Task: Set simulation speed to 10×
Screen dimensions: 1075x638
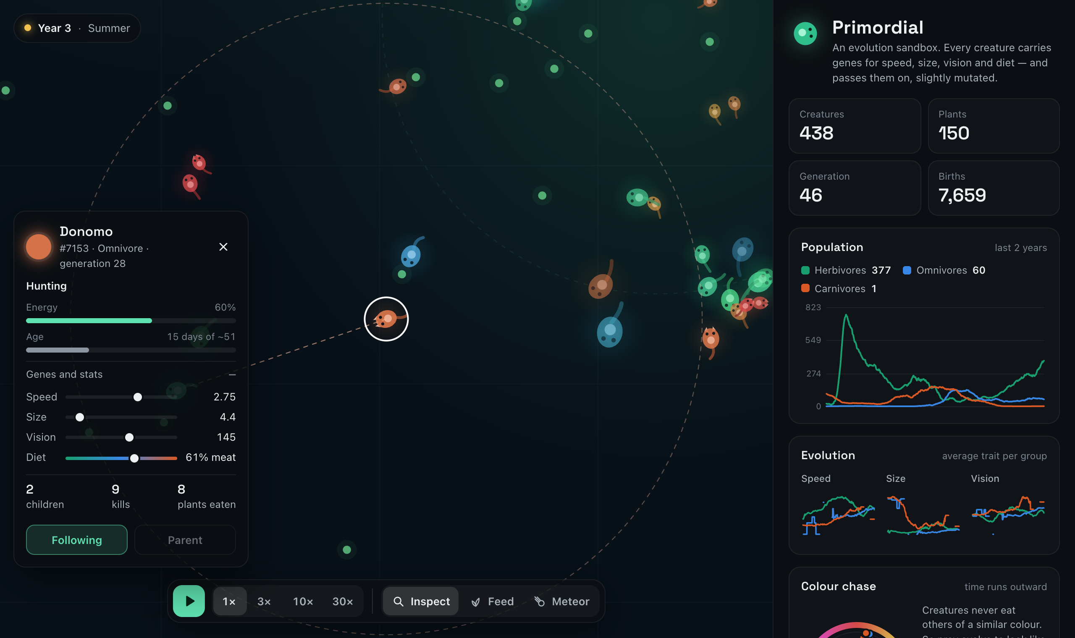Action: point(303,601)
